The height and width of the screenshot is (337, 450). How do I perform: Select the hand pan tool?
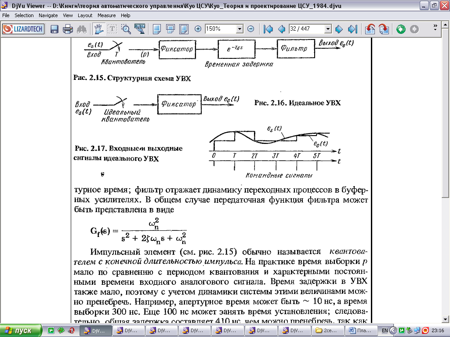coord(98,29)
